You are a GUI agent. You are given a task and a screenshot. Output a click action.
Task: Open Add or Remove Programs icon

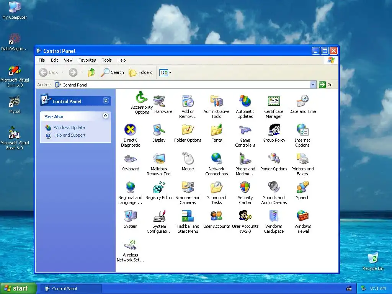[x=188, y=107]
